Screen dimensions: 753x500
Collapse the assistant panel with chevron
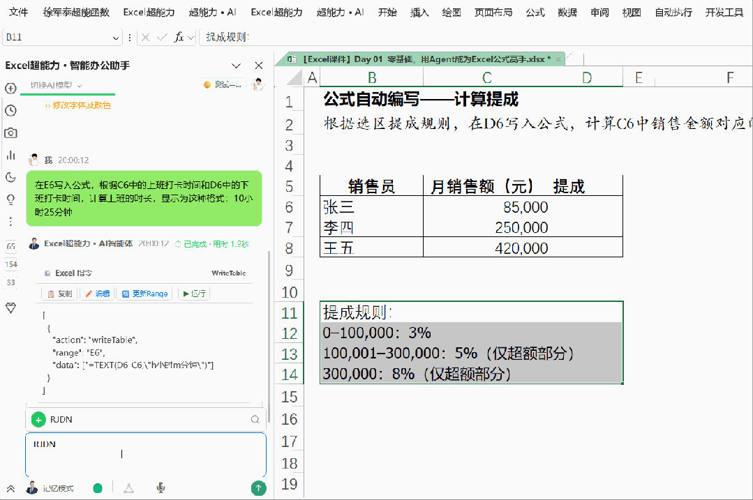tap(236, 66)
